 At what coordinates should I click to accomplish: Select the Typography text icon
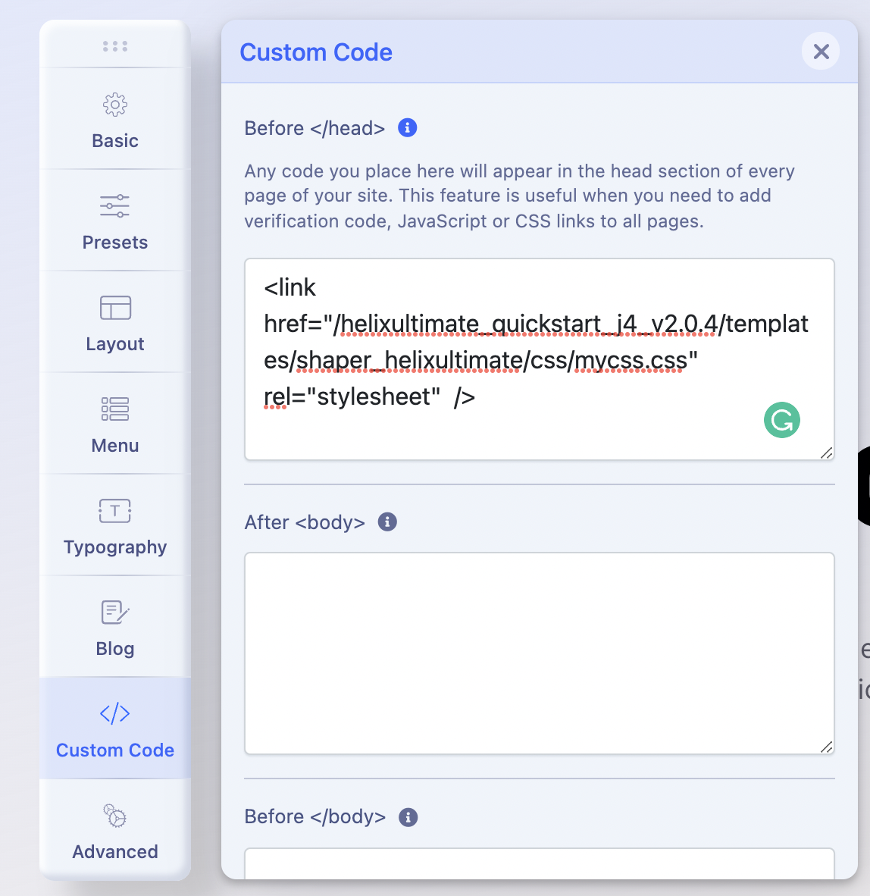tap(115, 511)
